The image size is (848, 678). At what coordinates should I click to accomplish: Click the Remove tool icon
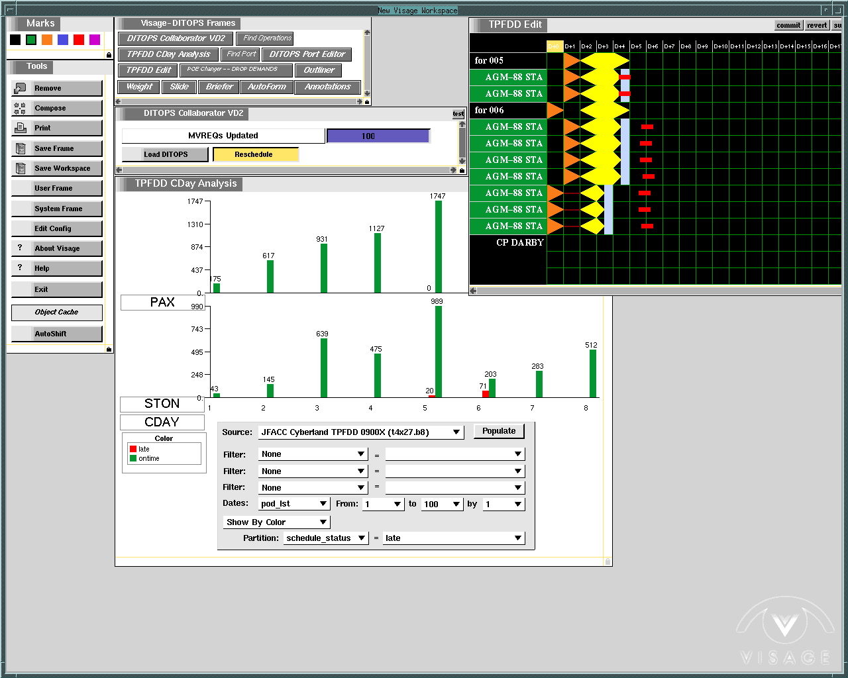pyautogui.click(x=21, y=88)
